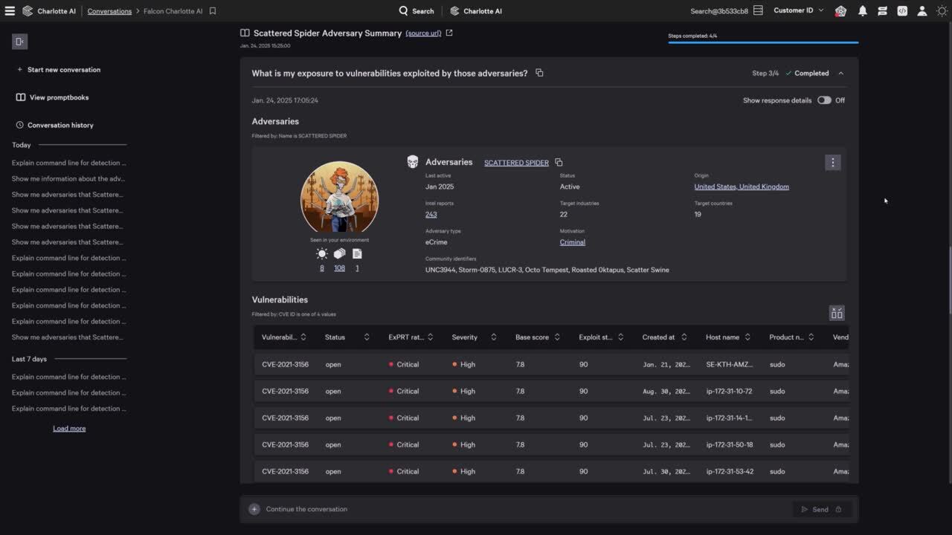The width and height of the screenshot is (952, 535).
Task: Click the Charlotte AI logo at top left
Action: point(28,11)
